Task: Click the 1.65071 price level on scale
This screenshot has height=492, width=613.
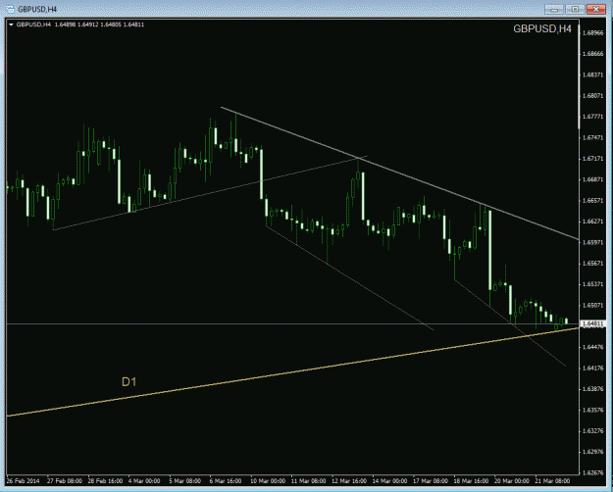Action: tap(592, 305)
